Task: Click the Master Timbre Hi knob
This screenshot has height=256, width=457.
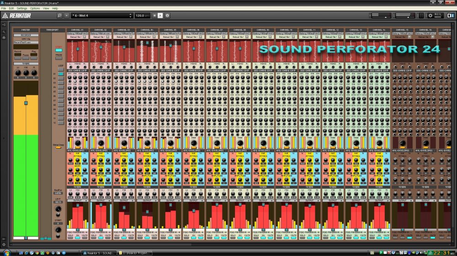Action: 34,72
